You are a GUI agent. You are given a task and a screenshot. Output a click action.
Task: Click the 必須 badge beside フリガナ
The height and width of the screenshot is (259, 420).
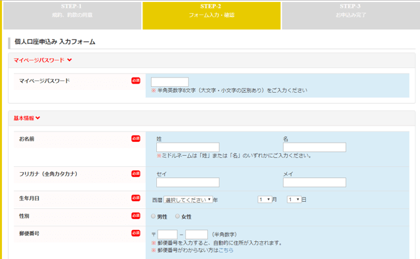point(136,174)
